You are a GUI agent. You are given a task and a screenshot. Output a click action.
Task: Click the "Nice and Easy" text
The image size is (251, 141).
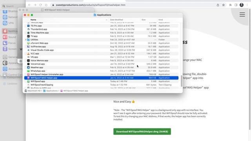click(122, 101)
